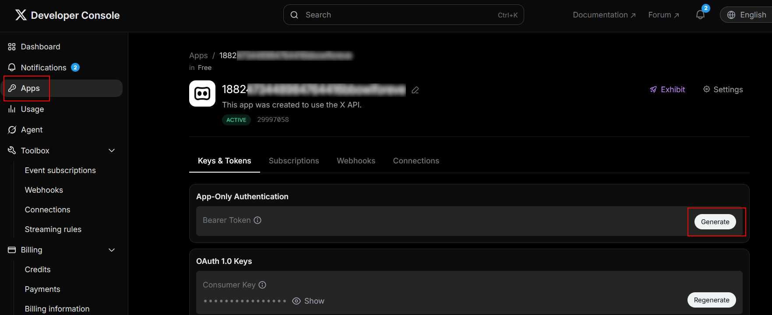This screenshot has width=772, height=315.
Task: Open Billing information in sidebar
Action: click(x=57, y=309)
